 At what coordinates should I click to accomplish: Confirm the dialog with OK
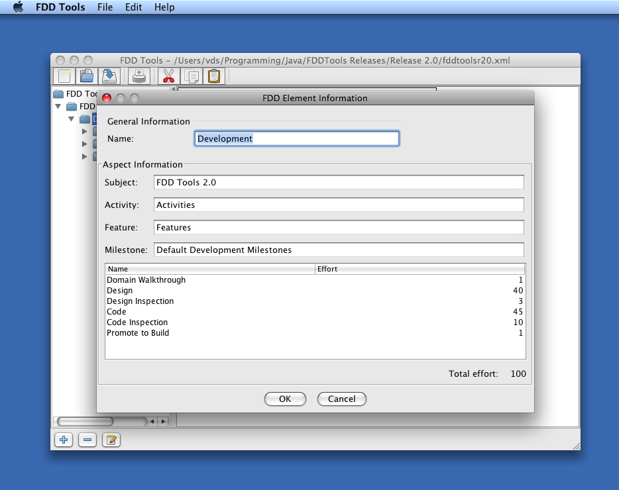pos(285,399)
